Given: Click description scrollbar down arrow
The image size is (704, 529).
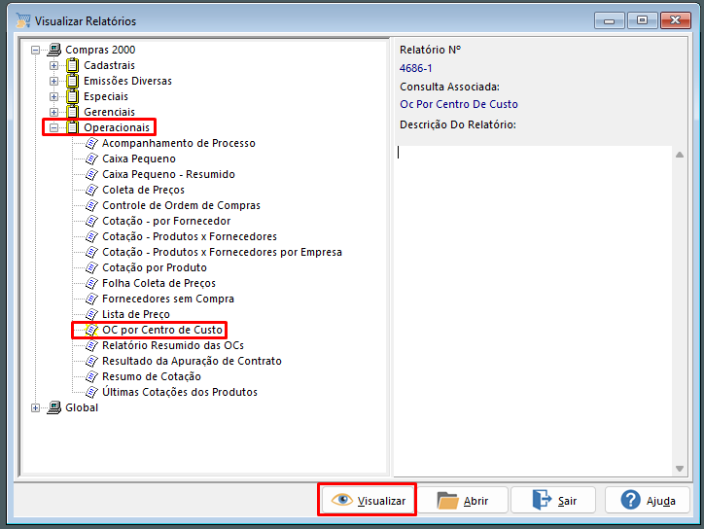Looking at the screenshot, I should coord(680,469).
